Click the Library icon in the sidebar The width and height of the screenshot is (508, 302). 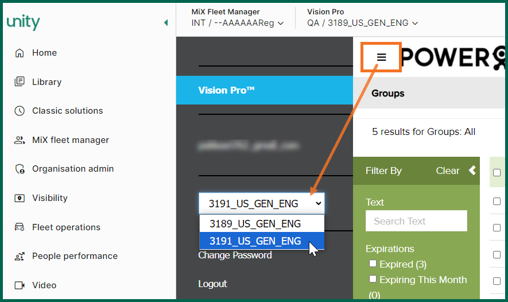point(20,82)
